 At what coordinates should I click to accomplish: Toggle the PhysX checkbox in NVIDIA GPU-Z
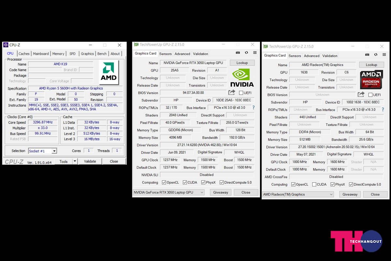click(203, 182)
